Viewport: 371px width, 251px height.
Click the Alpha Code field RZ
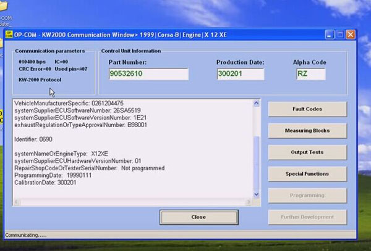click(311, 74)
